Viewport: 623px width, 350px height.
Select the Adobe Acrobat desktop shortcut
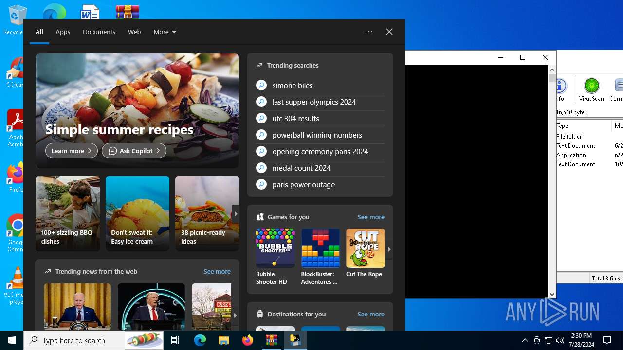15,128
